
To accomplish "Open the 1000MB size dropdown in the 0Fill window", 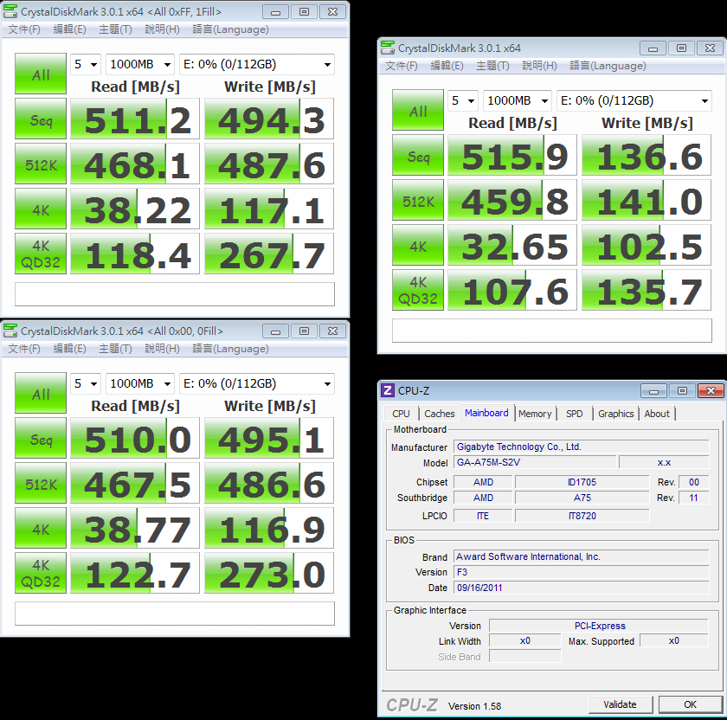I will 140,384.
